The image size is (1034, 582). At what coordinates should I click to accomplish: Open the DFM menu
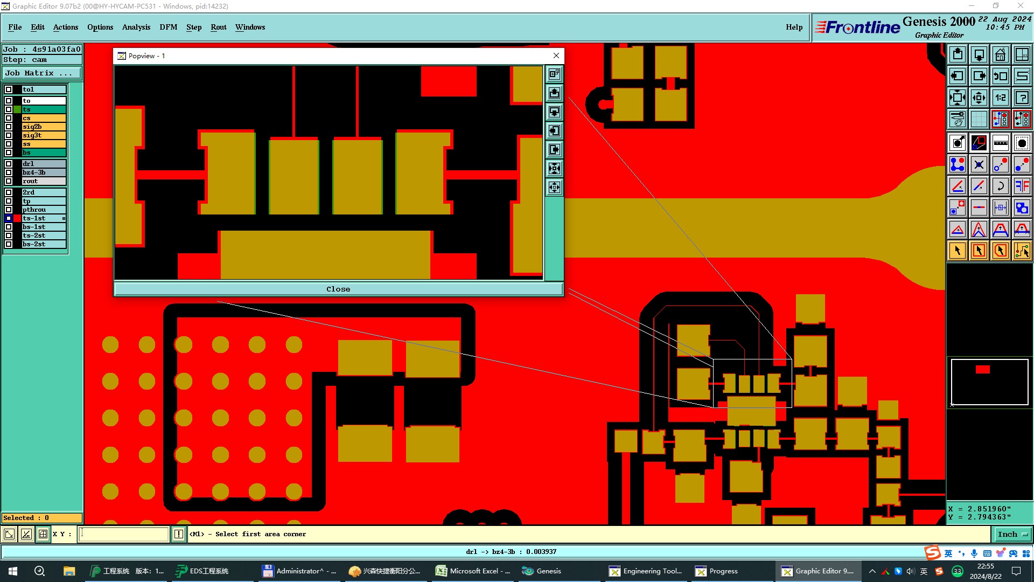click(x=168, y=27)
